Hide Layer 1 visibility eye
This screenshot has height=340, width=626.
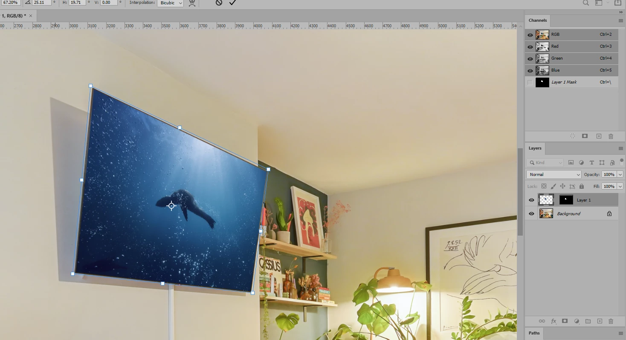coord(531,200)
